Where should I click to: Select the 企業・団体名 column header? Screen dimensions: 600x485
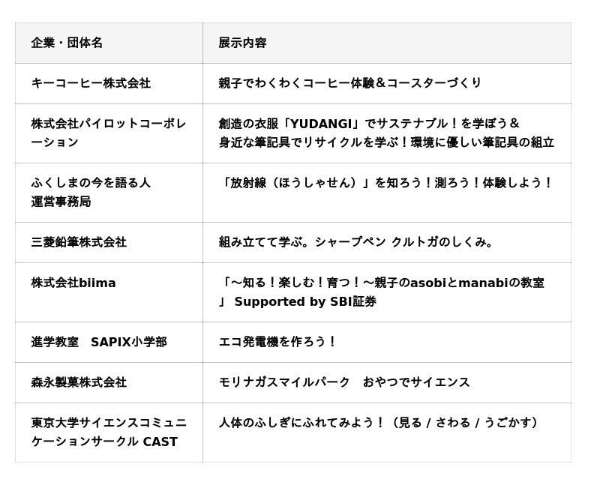pyautogui.click(x=67, y=43)
